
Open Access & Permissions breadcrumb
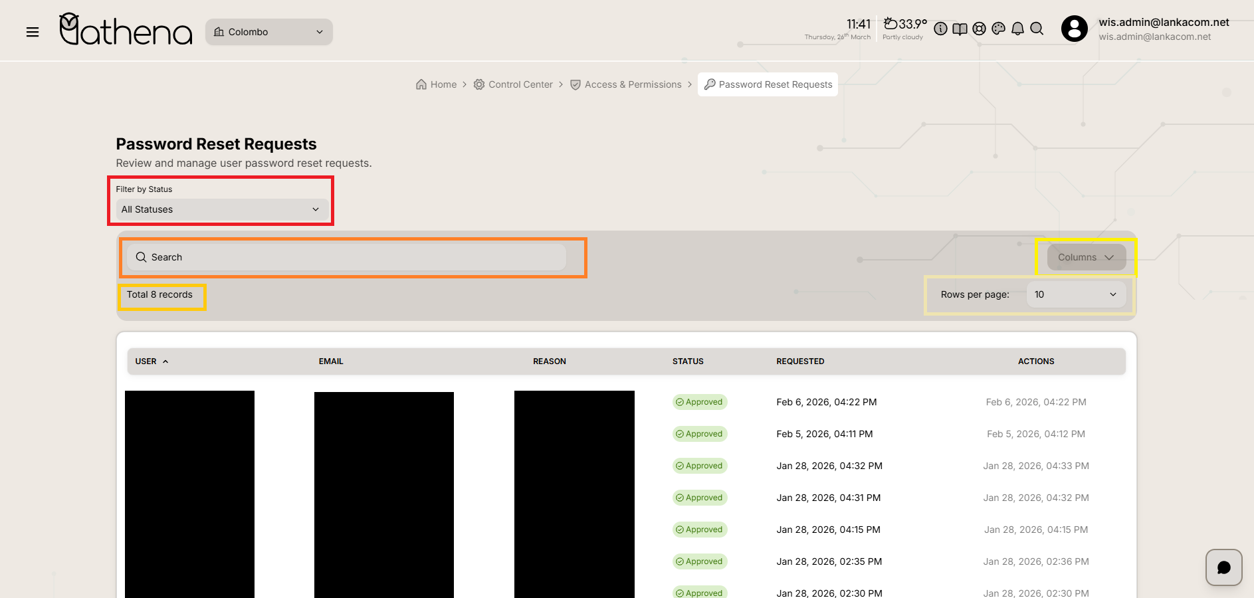(626, 84)
